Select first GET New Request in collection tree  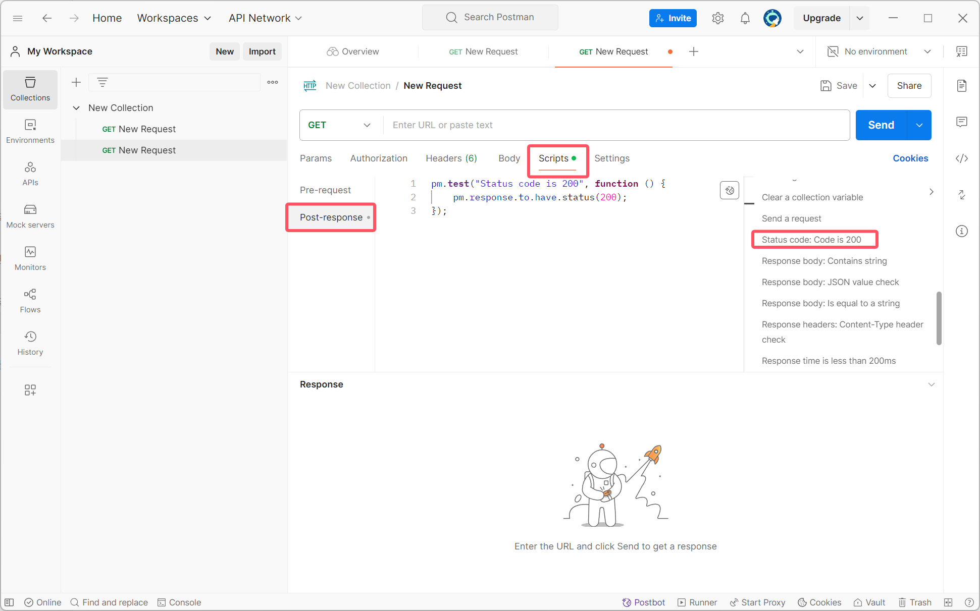(x=139, y=129)
